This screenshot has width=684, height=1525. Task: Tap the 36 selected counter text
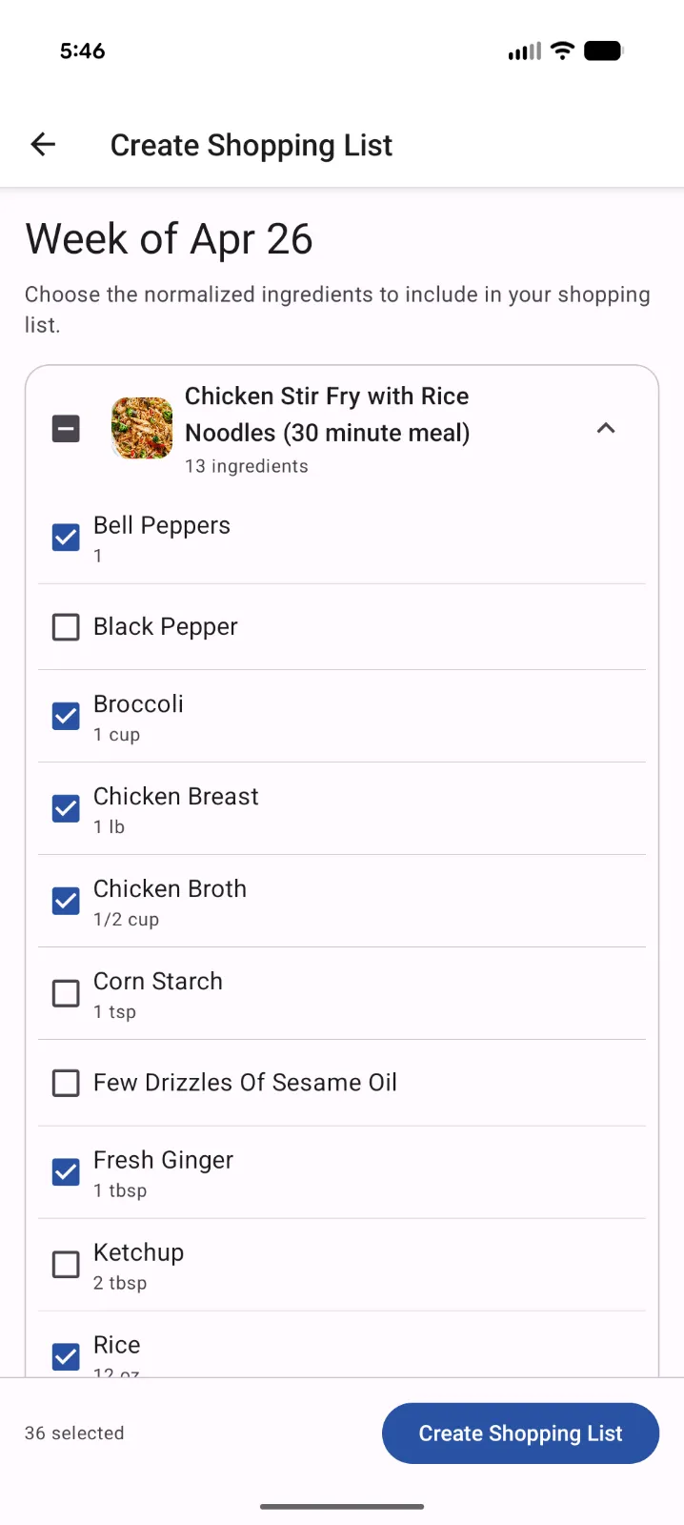point(73,1433)
